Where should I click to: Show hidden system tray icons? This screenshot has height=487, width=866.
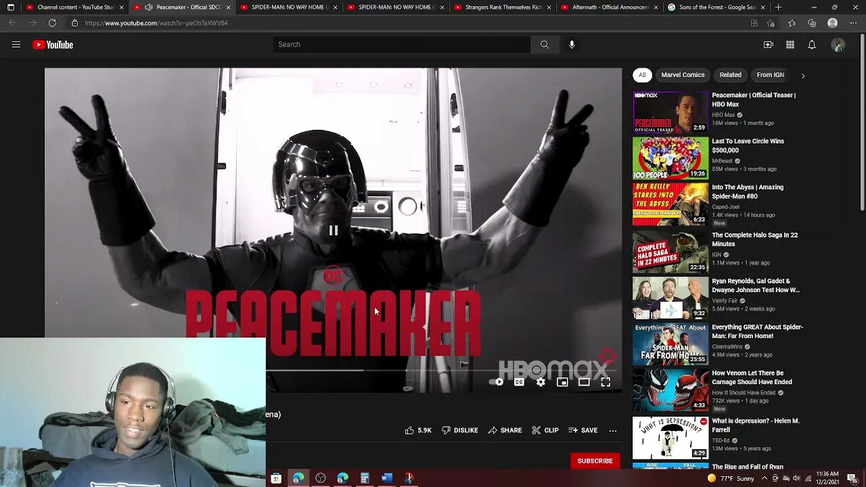pyautogui.click(x=764, y=478)
